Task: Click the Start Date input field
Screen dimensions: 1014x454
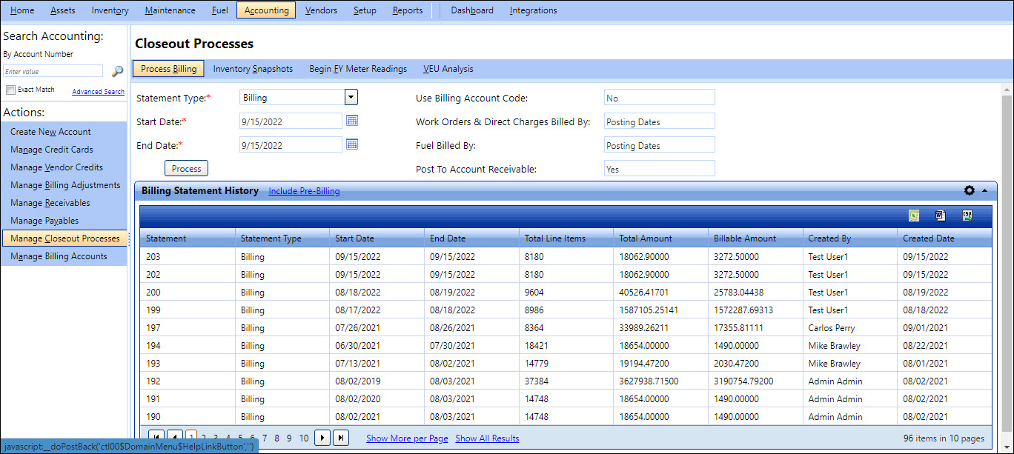Action: [291, 121]
